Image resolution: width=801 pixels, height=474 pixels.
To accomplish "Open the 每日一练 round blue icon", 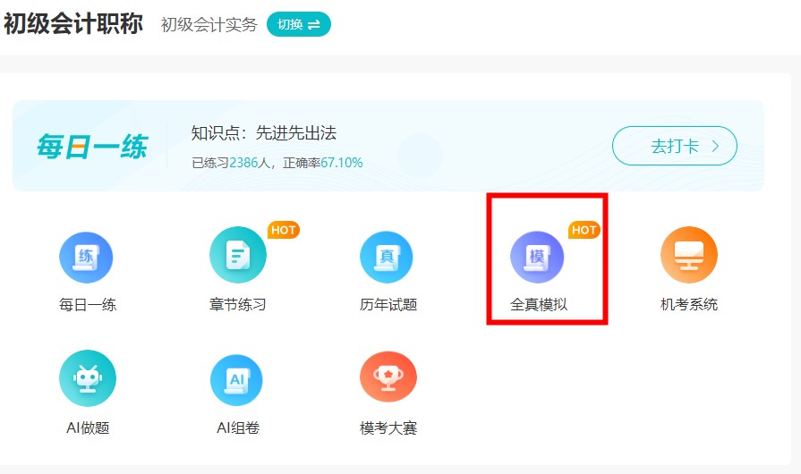I will (87, 258).
